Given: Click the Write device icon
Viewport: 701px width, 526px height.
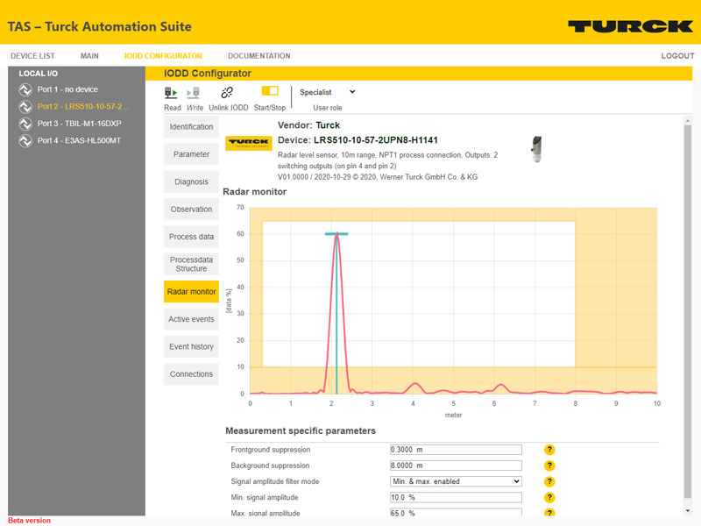Looking at the screenshot, I should tap(194, 92).
